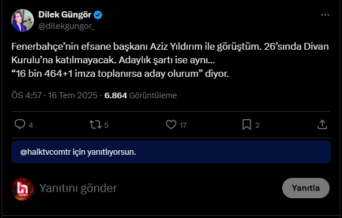Like the tweet with the heart icon
Screen dimensions: 342x218
tap(171, 125)
